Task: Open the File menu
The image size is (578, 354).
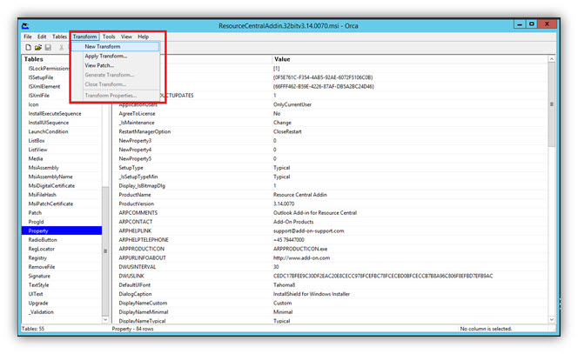Action: (28, 37)
